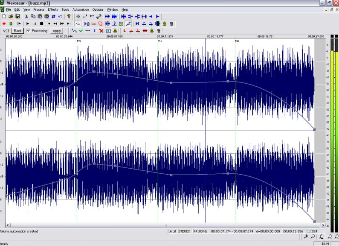The image size is (339, 246).
Task: Save the file with the floppy disk icon
Action: [18, 16]
